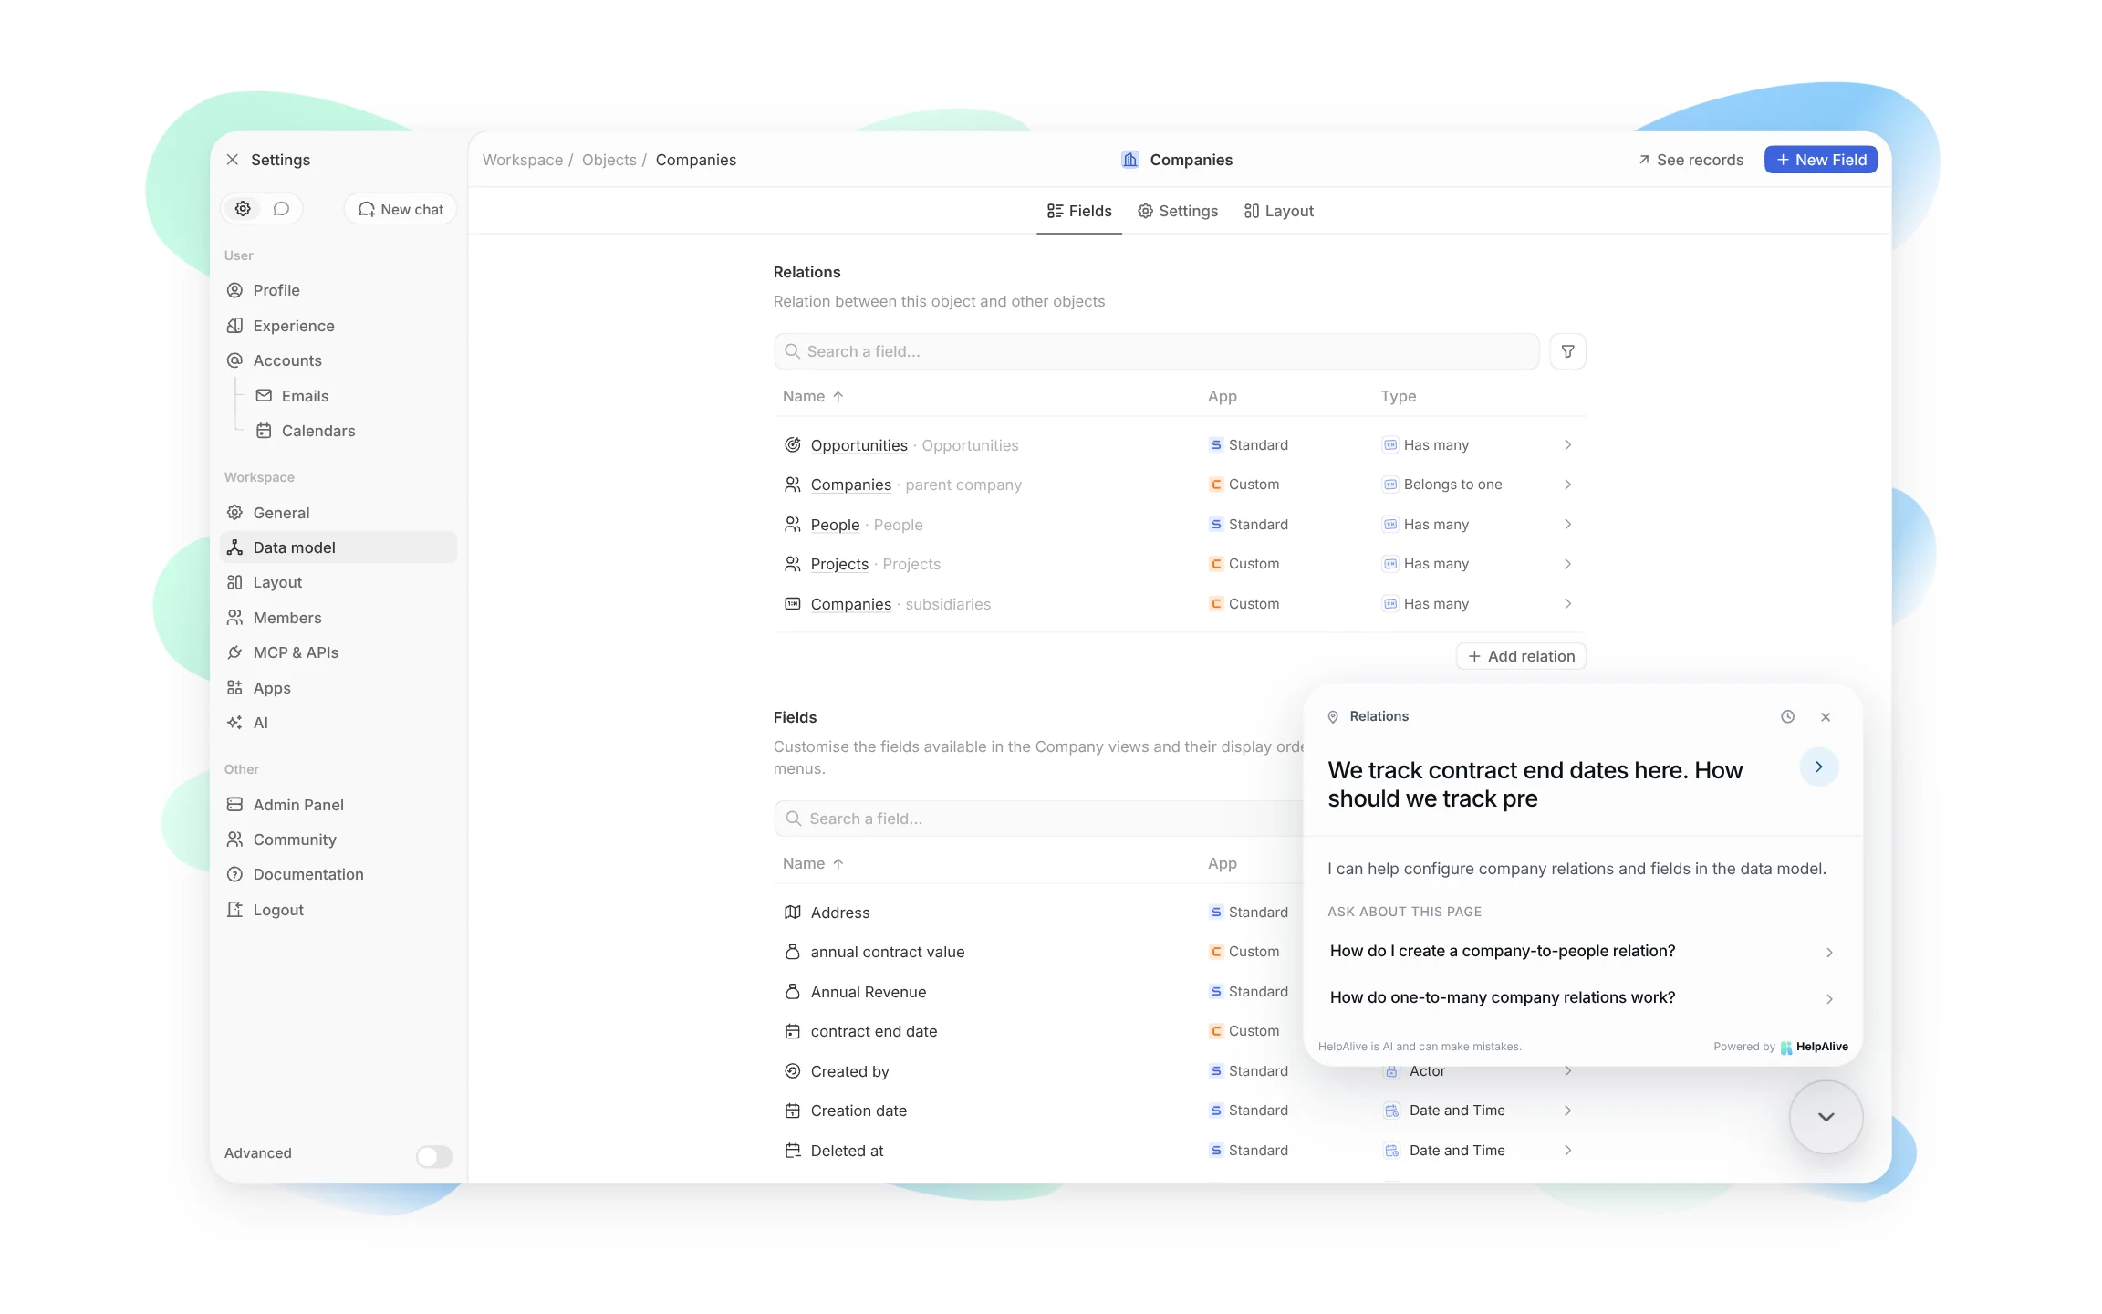The image size is (2102, 1314).
Task: Create a New Field
Action: pyautogui.click(x=1821, y=160)
